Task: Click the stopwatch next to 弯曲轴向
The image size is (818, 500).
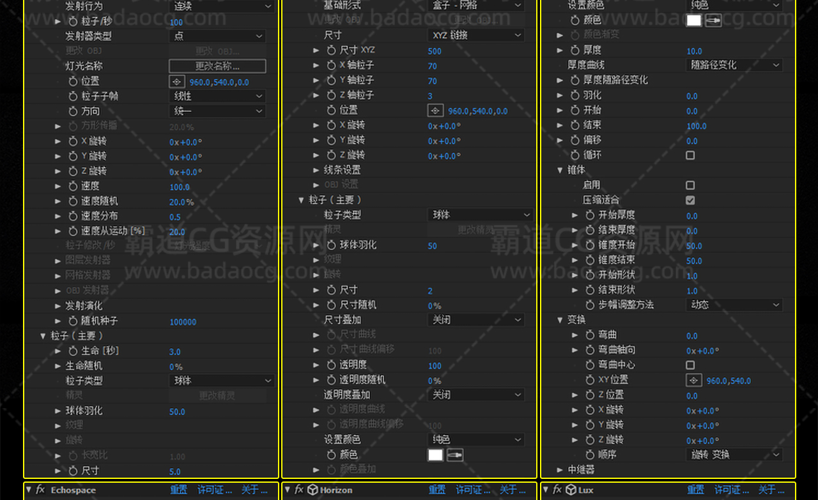Action: (590, 350)
